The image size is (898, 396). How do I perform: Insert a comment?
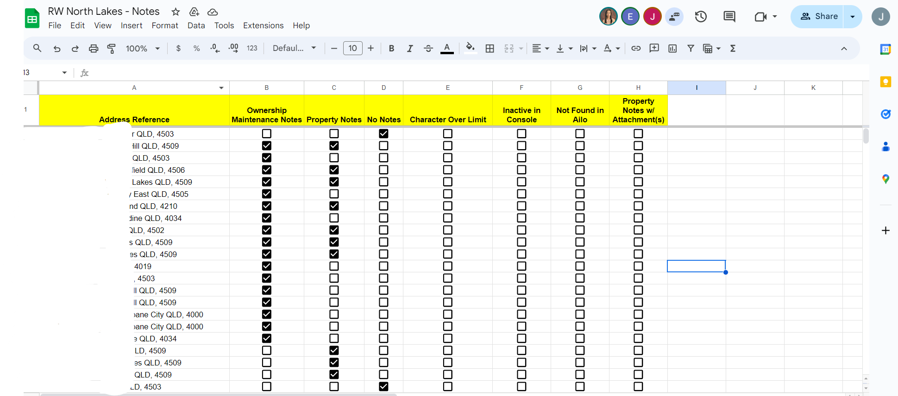(x=654, y=48)
